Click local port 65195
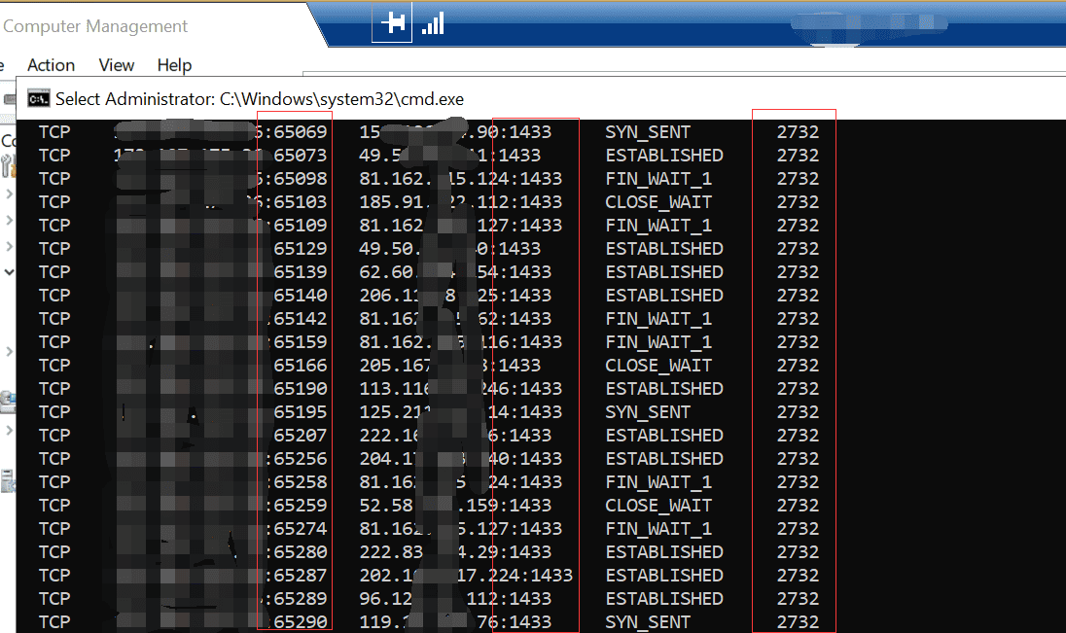Screen dimensions: 1066x633 pos(300,412)
